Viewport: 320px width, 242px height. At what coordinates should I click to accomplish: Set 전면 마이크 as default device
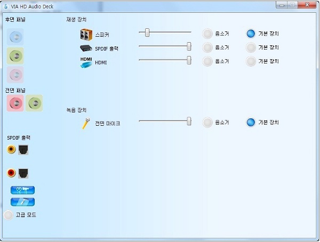click(251, 123)
